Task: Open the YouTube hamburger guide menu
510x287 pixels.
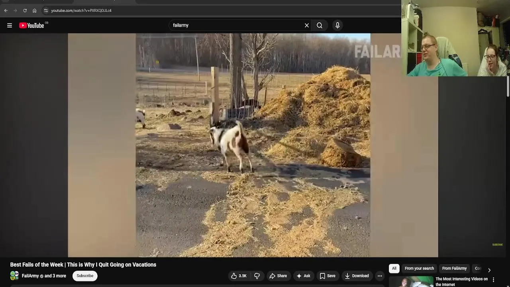Action: coord(10,26)
